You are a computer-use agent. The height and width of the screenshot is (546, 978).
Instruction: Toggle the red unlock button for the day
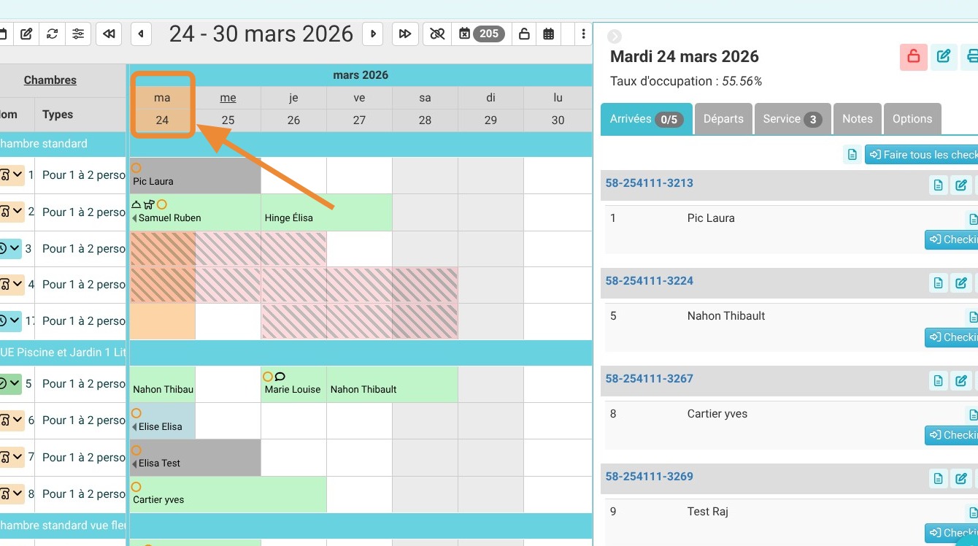913,56
